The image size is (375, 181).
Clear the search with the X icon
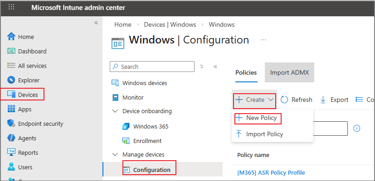tap(202, 67)
